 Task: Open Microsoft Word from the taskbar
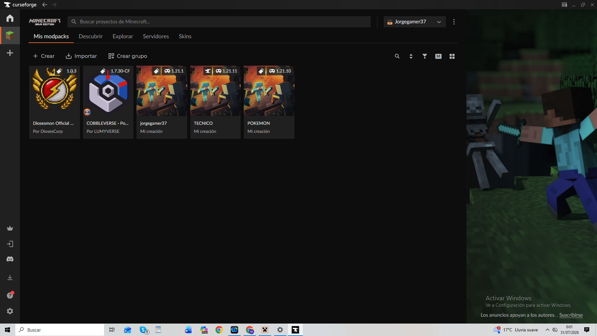188,330
